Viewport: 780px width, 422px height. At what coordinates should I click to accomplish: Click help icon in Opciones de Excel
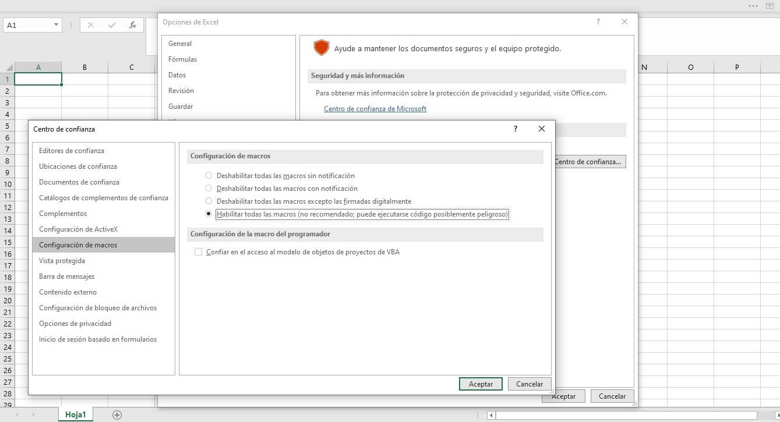pos(598,22)
